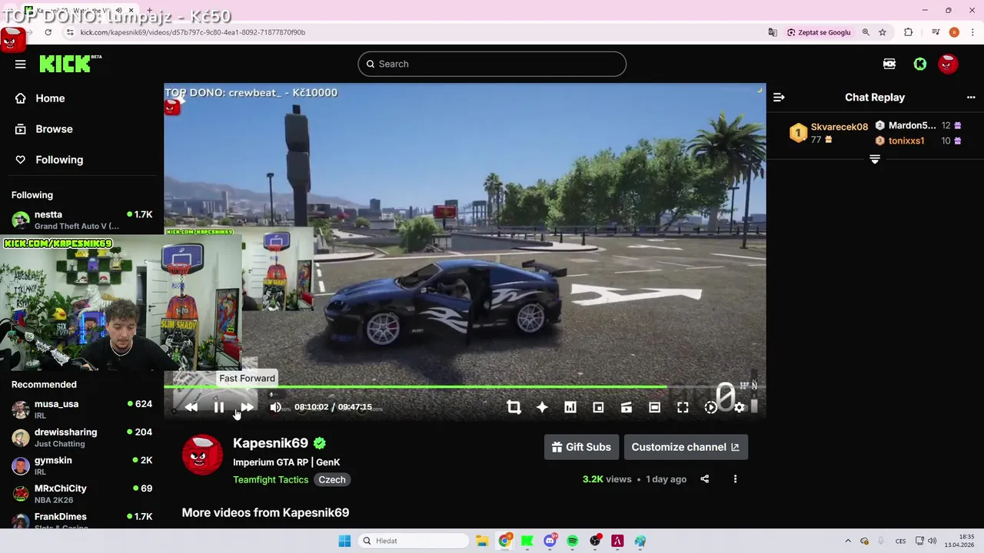This screenshot has height=553, width=984.
Task: Pause the video playback
Action: (219, 407)
